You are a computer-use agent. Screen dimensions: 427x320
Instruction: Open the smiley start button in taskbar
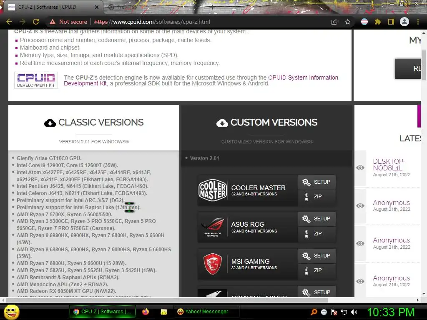click(11, 312)
